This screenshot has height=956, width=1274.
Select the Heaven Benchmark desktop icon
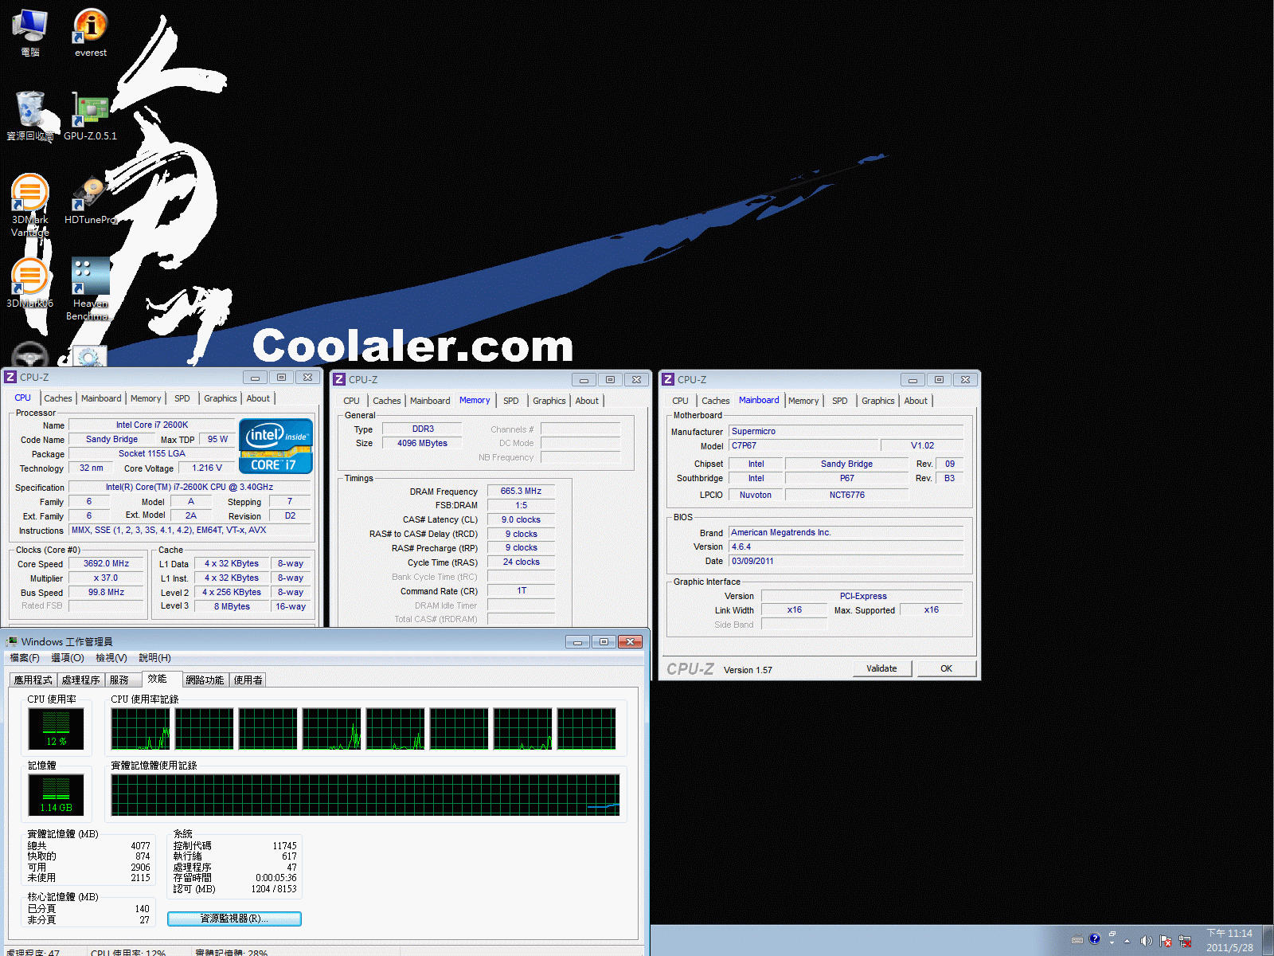91,288
